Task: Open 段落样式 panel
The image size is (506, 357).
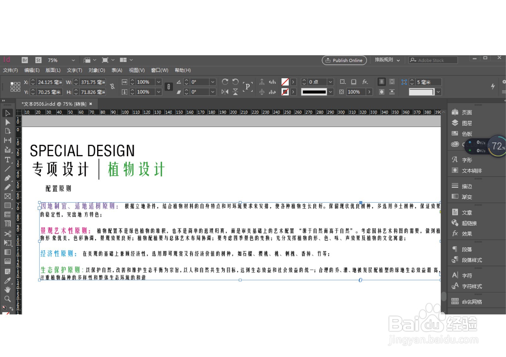Action: pyautogui.click(x=467, y=260)
